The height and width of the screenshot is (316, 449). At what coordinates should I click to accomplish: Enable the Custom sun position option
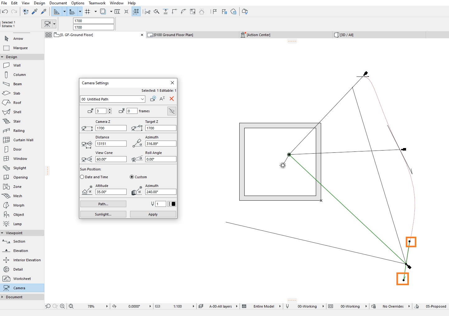click(132, 177)
